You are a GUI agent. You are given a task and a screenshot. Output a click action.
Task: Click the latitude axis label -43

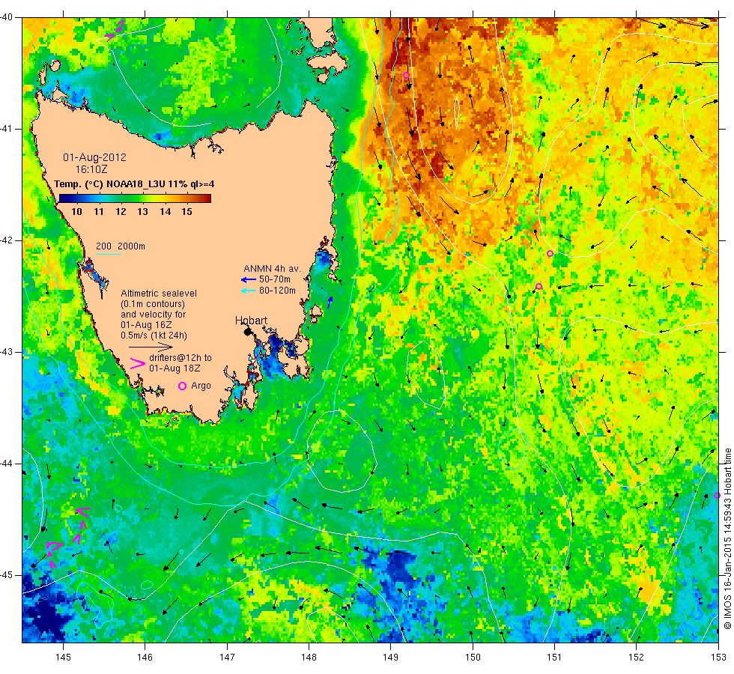pos(6,352)
